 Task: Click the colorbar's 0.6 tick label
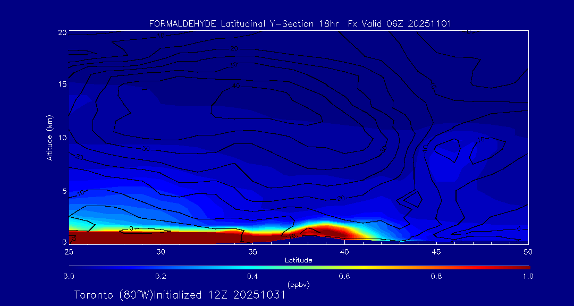coord(344,276)
